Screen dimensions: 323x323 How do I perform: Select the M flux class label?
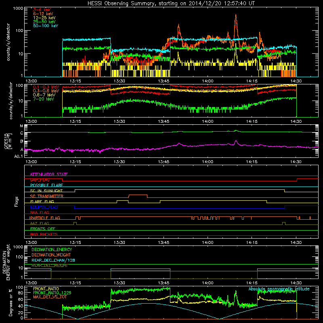pyautogui.click(x=21, y=126)
